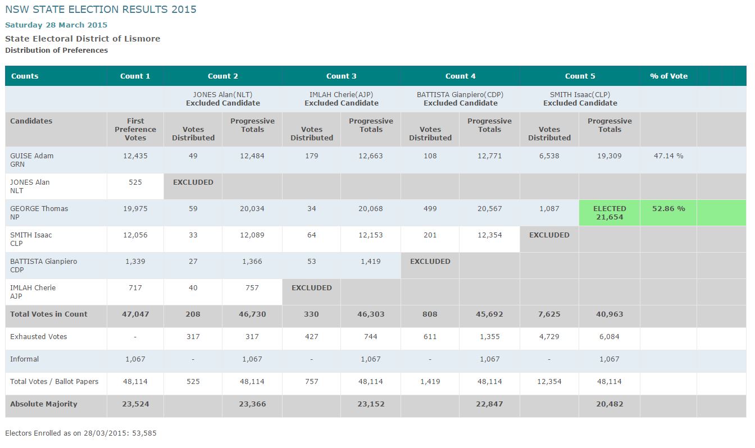Select the Exhausted Votes row label
The width and height of the screenshot is (755, 448).
(38, 337)
